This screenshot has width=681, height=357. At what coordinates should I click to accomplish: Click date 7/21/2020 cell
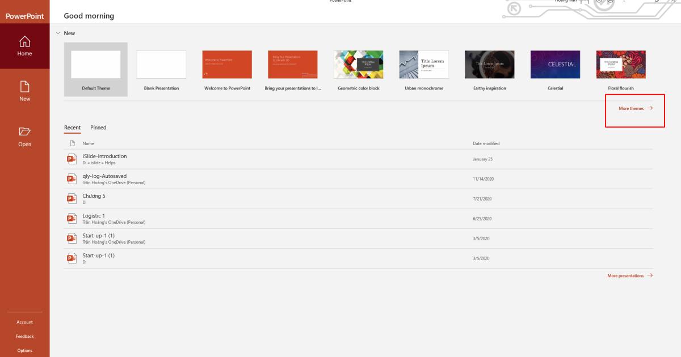[x=482, y=199]
